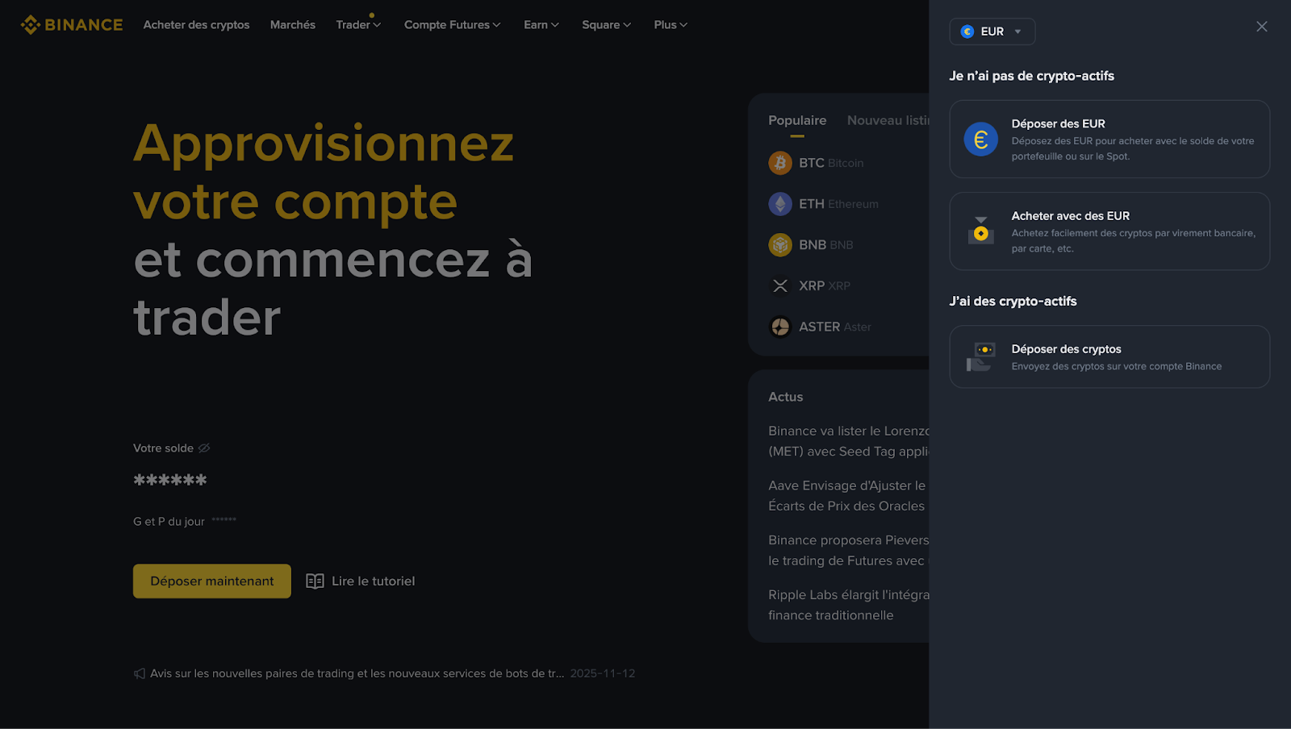
Task: Click the megaphone announcement icon
Action: coord(140,673)
